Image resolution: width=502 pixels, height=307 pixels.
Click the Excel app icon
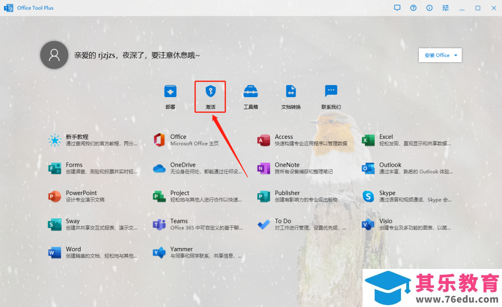(x=368, y=140)
